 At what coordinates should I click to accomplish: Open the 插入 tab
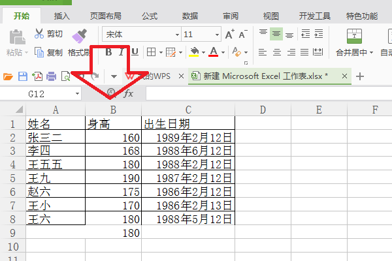(x=62, y=16)
